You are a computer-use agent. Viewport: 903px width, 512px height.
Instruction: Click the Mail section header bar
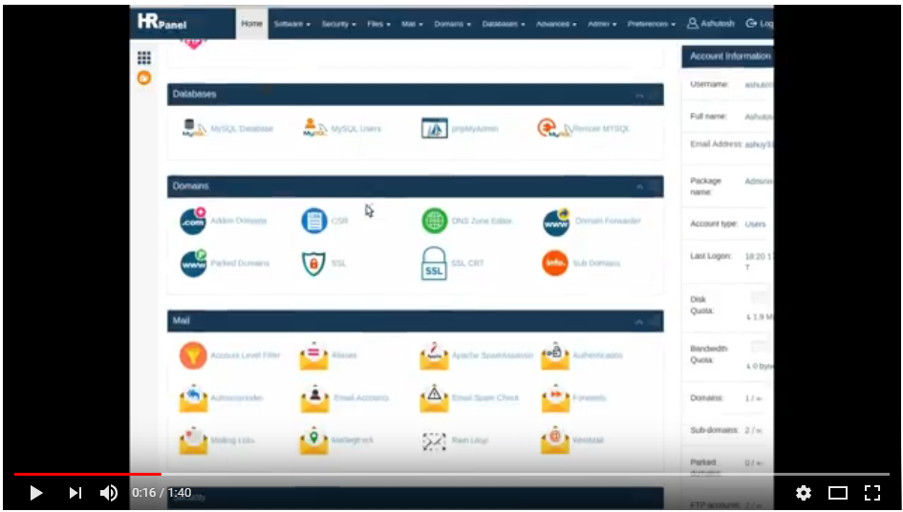point(416,321)
